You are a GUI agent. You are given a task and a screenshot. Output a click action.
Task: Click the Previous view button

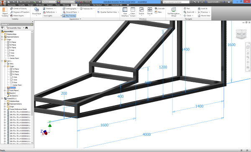[203, 12]
